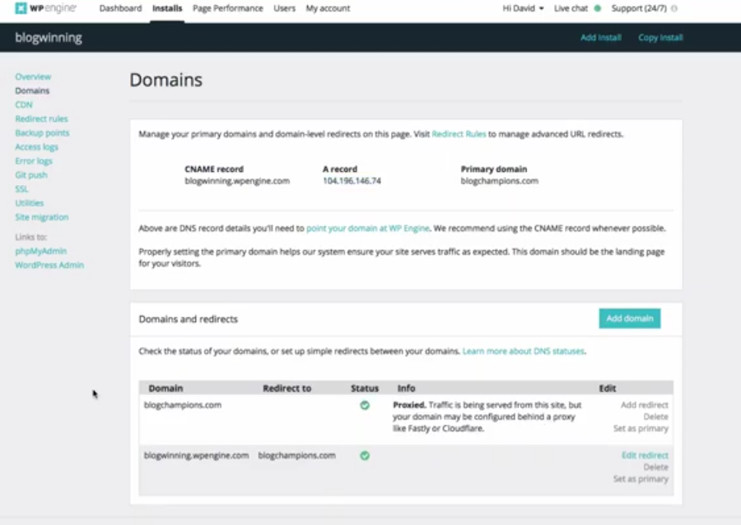Open the Dashboard tab
The image size is (741, 525).
coord(120,8)
